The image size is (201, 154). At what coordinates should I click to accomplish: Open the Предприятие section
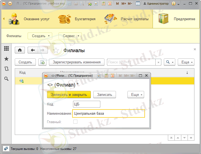(x=176, y=19)
